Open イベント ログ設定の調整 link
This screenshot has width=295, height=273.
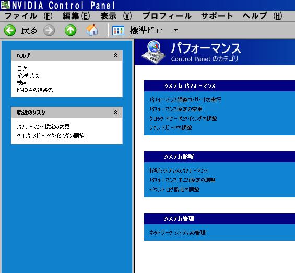(x=174, y=190)
